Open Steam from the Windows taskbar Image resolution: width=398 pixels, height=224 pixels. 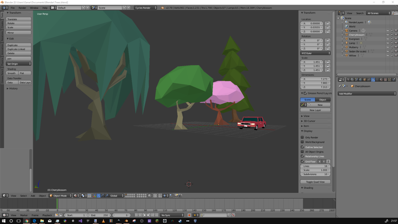coord(180,221)
